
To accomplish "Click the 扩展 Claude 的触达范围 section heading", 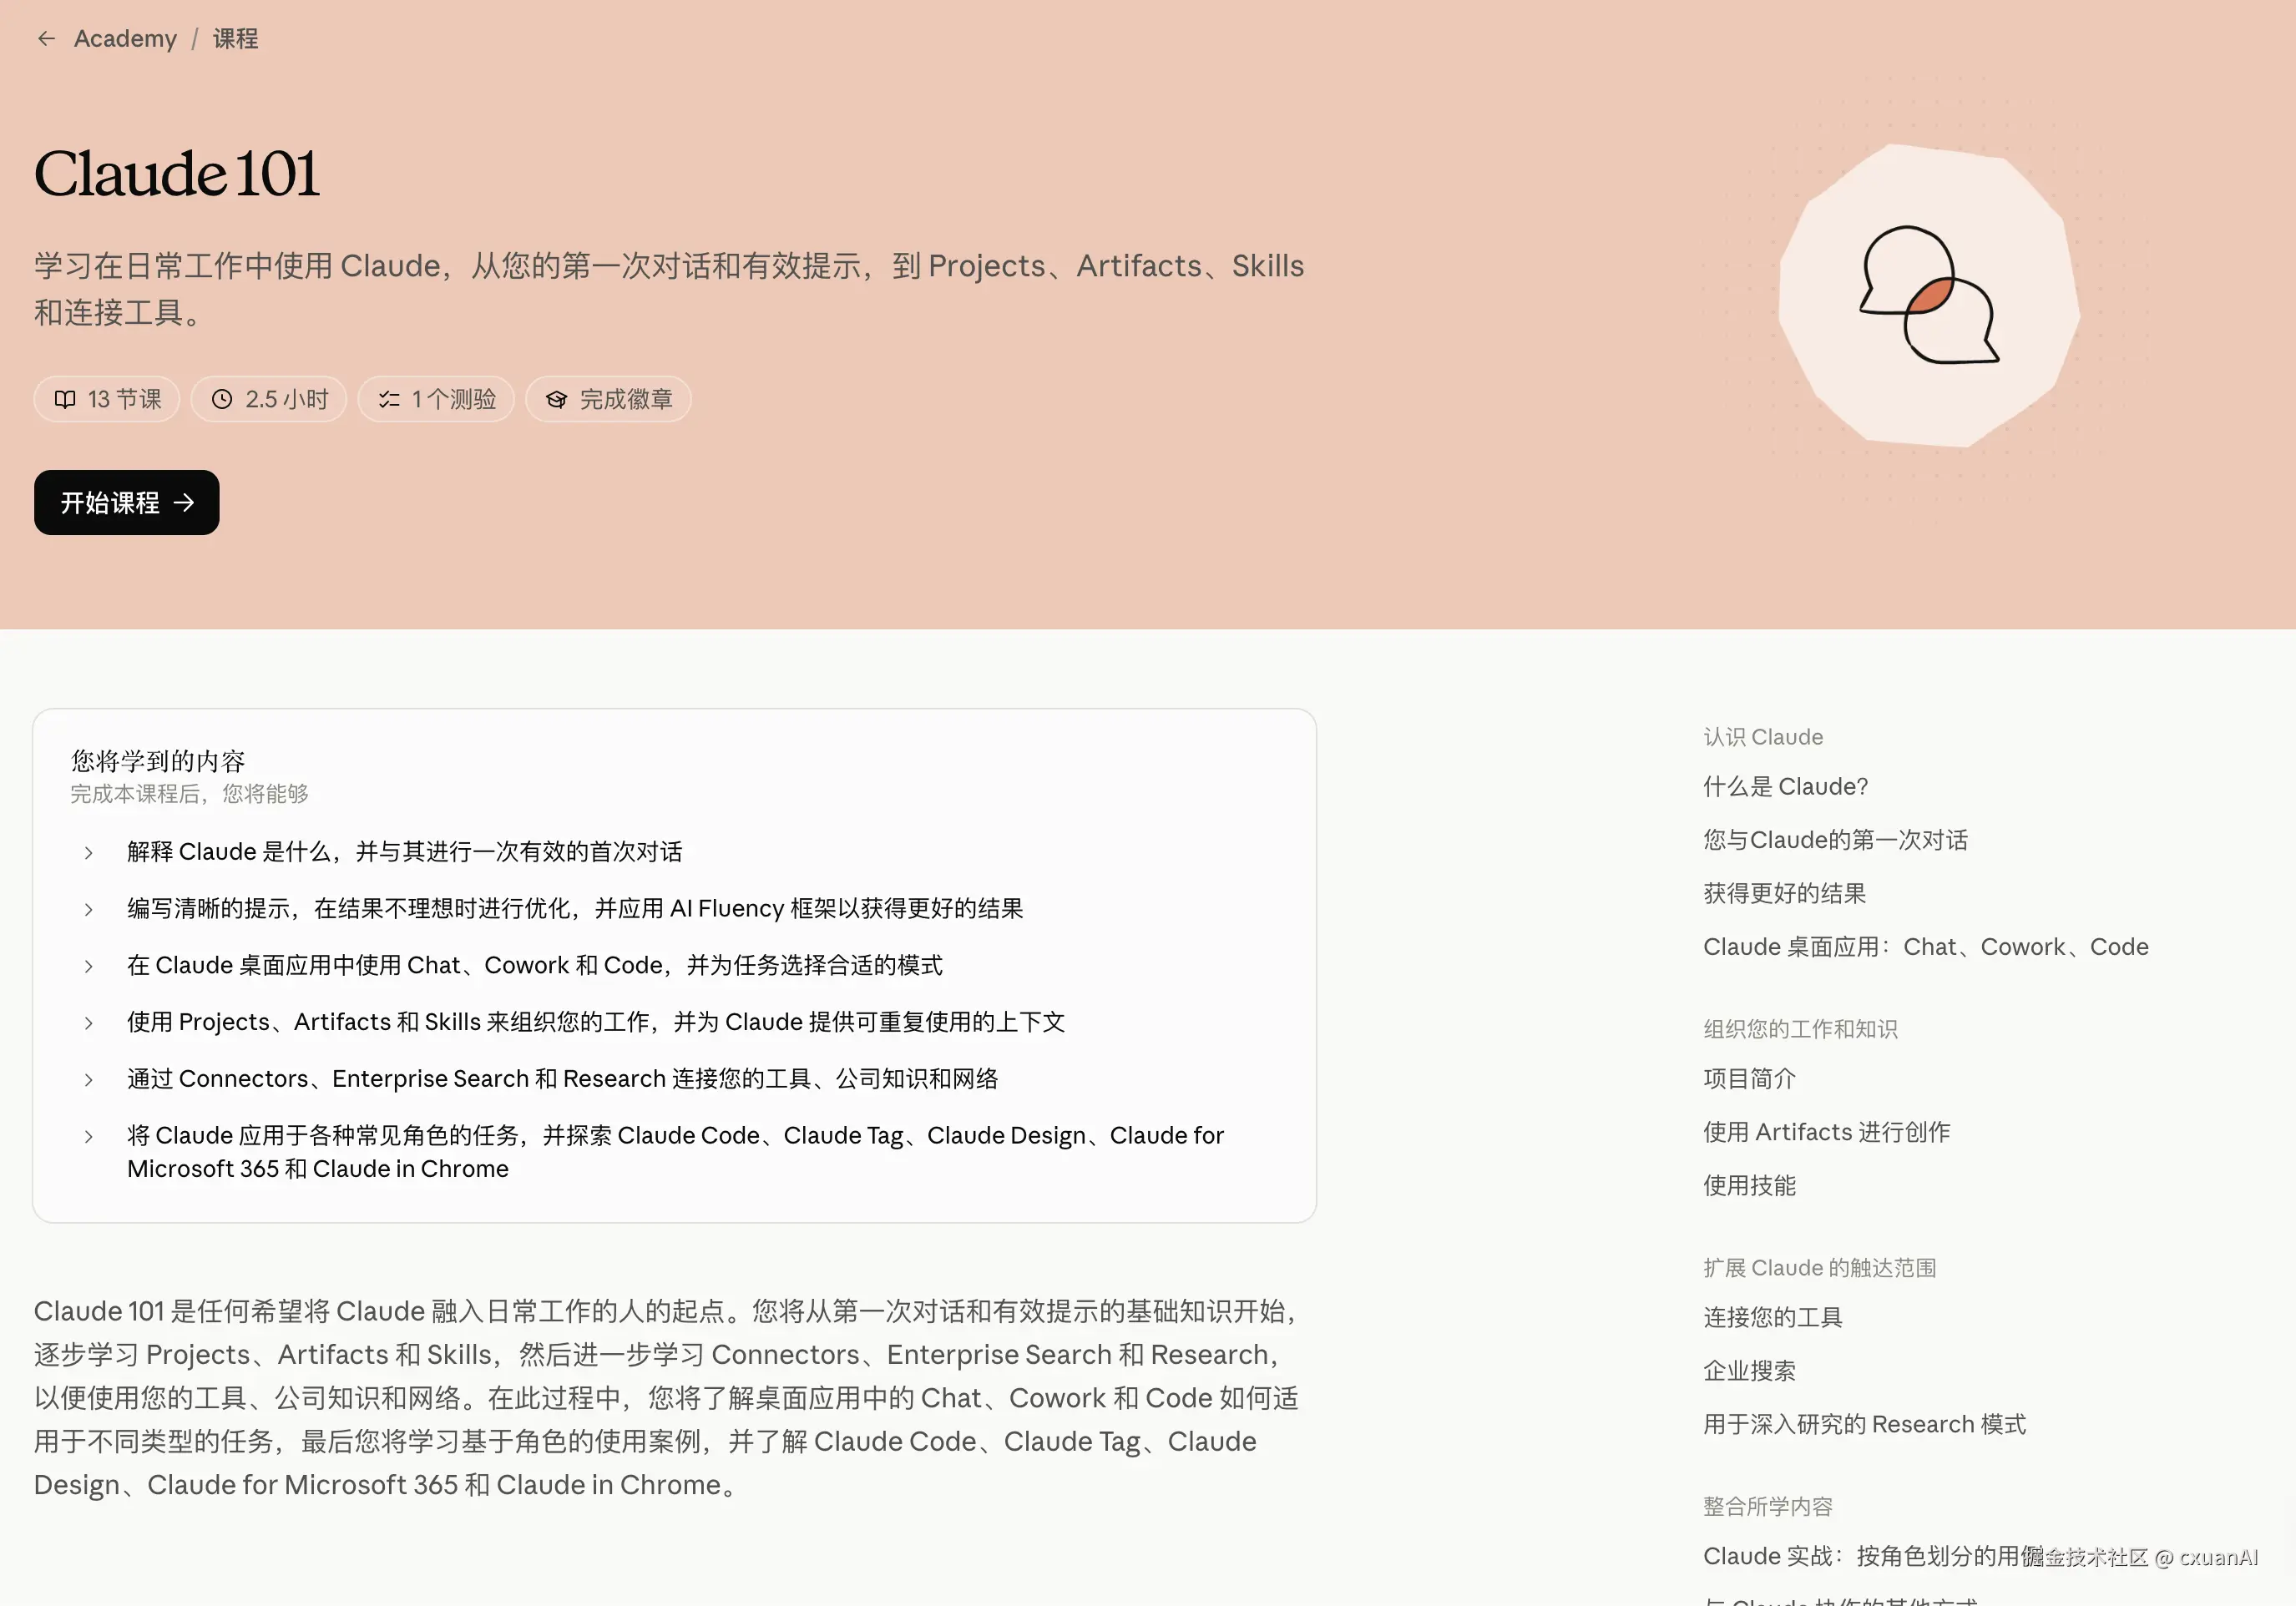I will click(x=1820, y=1268).
